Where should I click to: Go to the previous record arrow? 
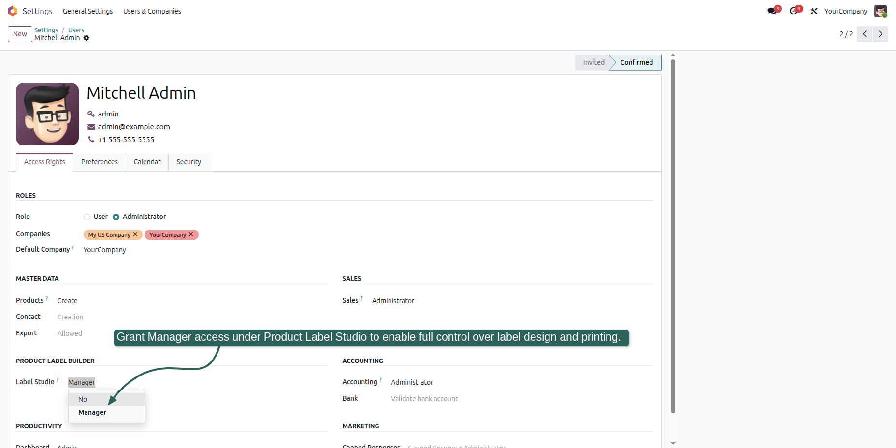(865, 34)
